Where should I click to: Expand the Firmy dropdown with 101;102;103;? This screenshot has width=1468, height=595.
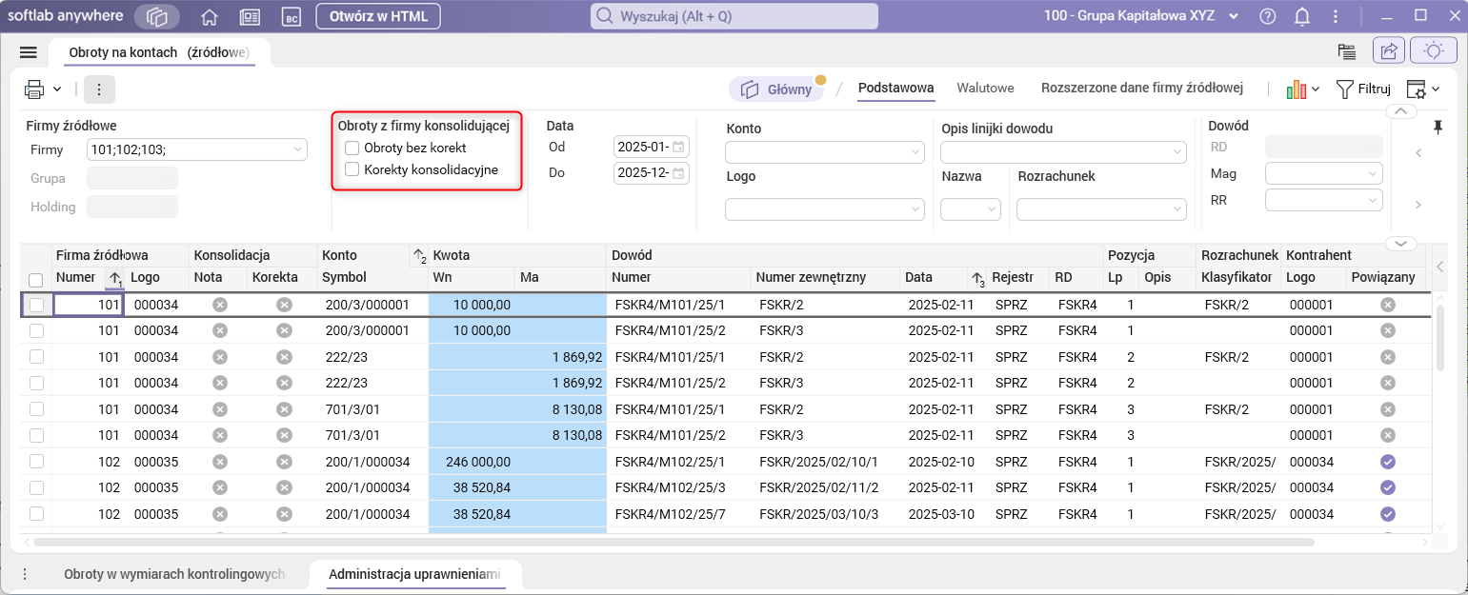tap(297, 149)
